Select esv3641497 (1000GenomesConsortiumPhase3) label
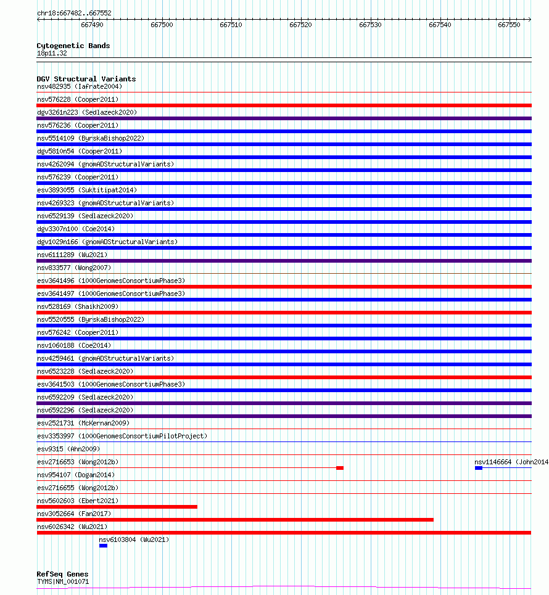 (111, 293)
